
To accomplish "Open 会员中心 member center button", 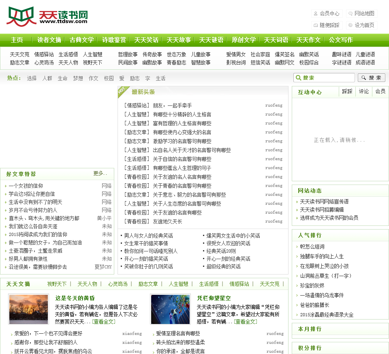I will point(327,13).
